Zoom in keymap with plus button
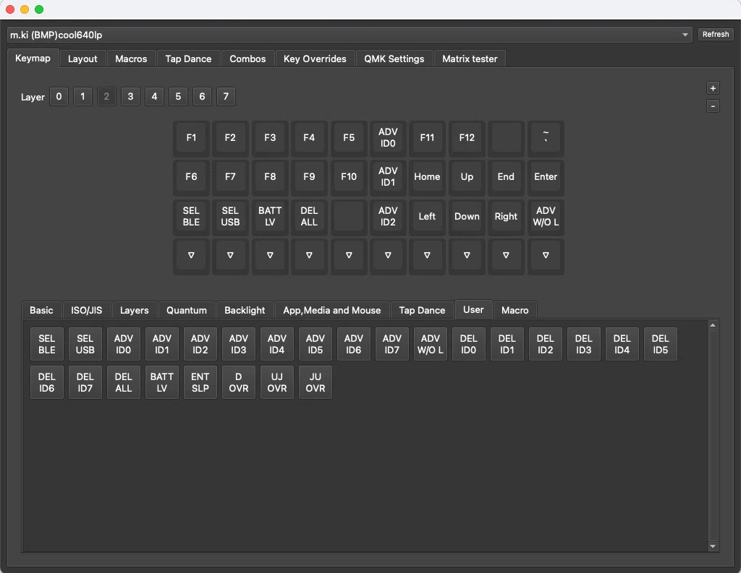Image resolution: width=741 pixels, height=573 pixels. tap(713, 88)
